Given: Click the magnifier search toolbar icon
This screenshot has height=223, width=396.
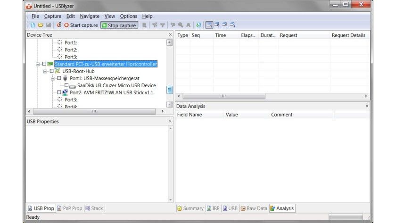Looking at the screenshot, I should tap(181, 25).
